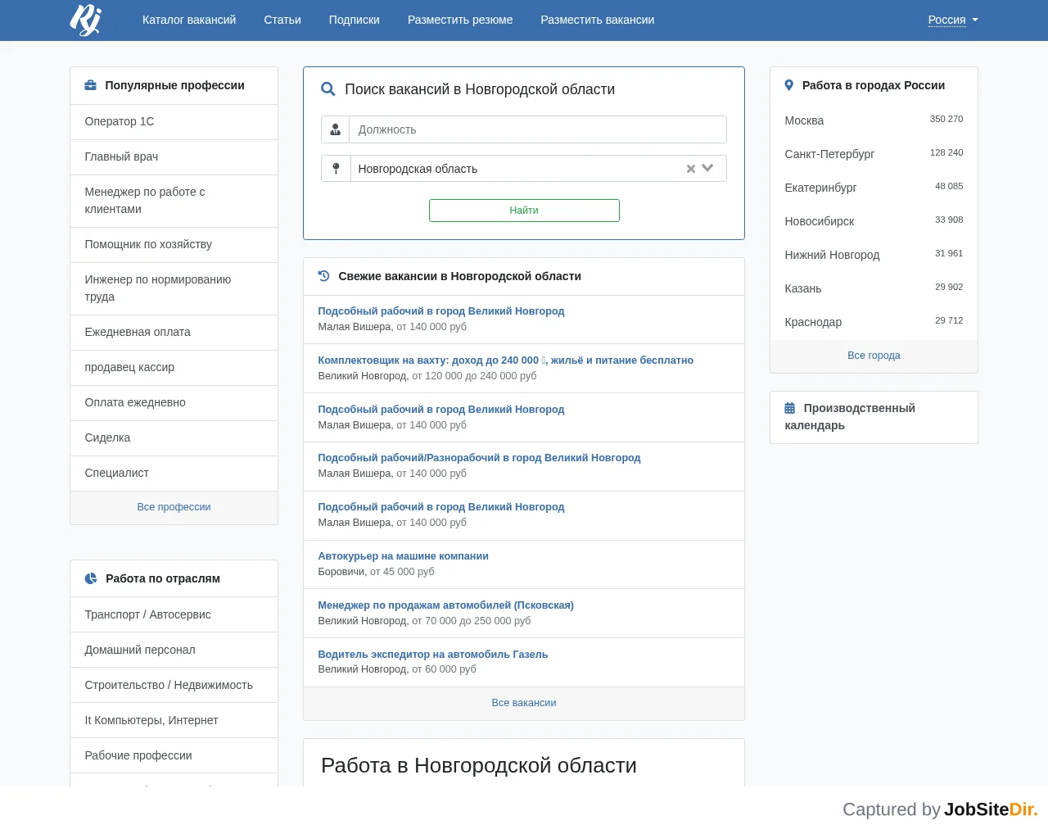Click the location marker icon by Работа в городах
This screenshot has width=1048, height=834.
(x=789, y=85)
